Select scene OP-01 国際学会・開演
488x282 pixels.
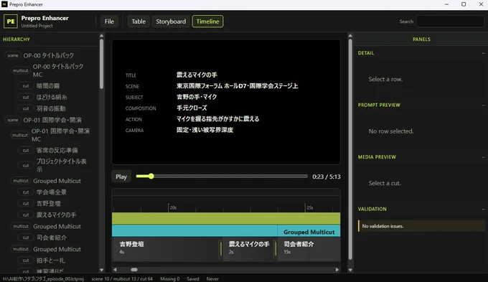pos(52,120)
